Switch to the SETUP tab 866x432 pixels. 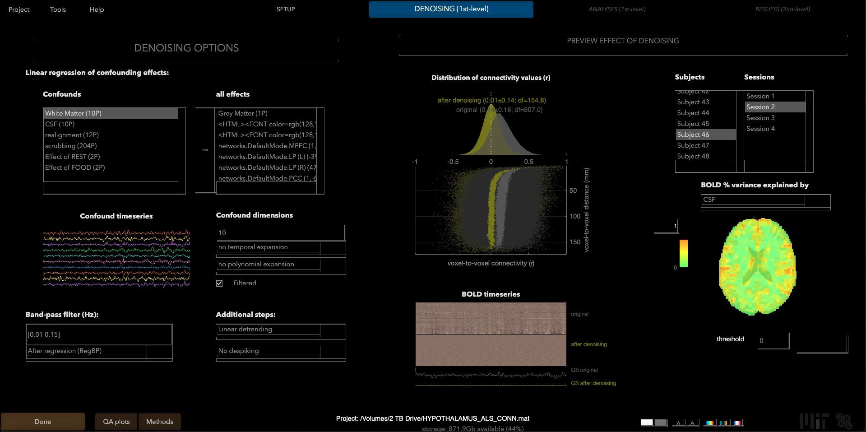click(285, 9)
